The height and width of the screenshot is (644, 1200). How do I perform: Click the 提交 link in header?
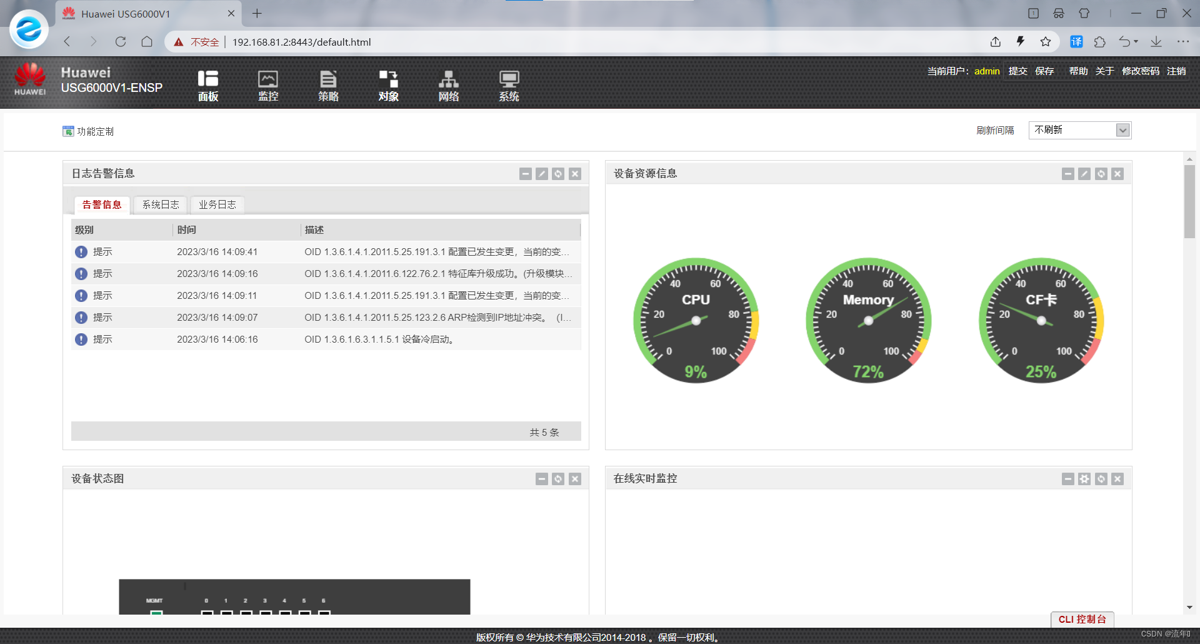tap(1018, 71)
